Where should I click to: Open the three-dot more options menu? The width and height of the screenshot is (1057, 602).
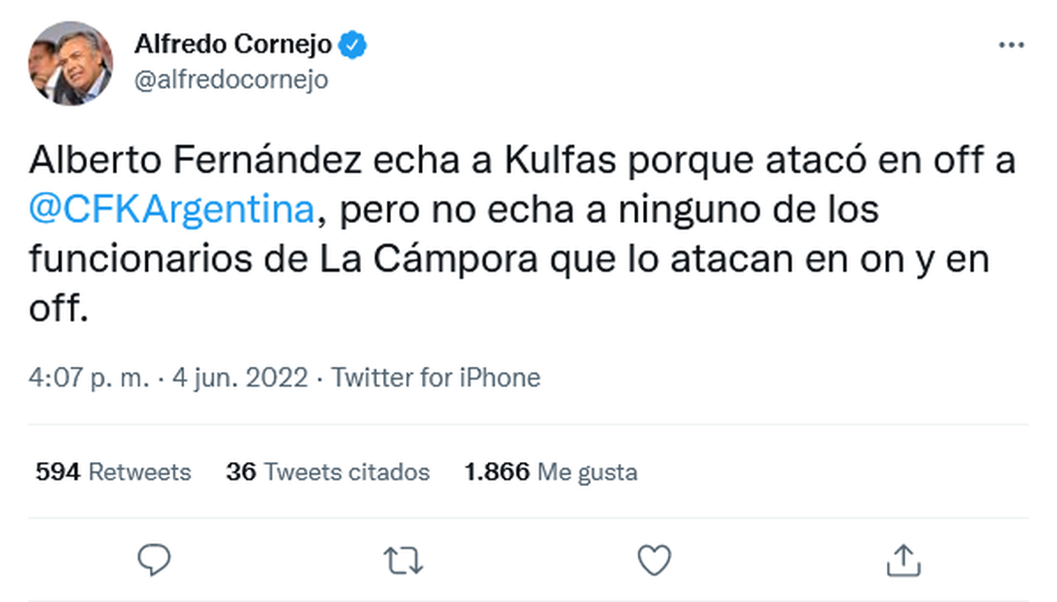1010,45
